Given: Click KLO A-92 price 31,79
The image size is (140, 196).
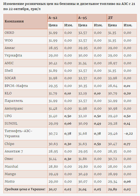Looking at the screenshot, I should pyautogui.click(x=53, y=93).
